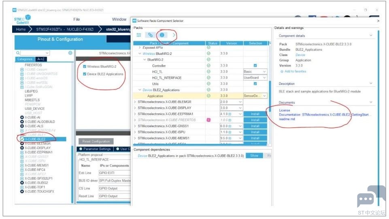This screenshot has height=219, width=389.
Task: Click the green check icon of X-CUBE-BLE2
Action: coord(22,139)
